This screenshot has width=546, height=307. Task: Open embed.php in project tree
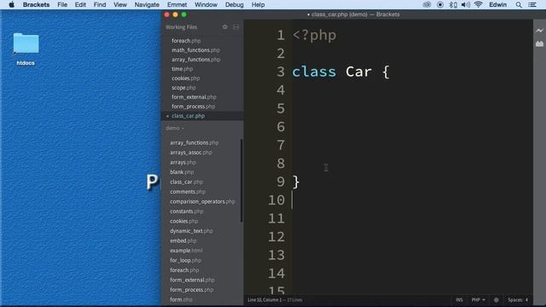click(x=183, y=240)
